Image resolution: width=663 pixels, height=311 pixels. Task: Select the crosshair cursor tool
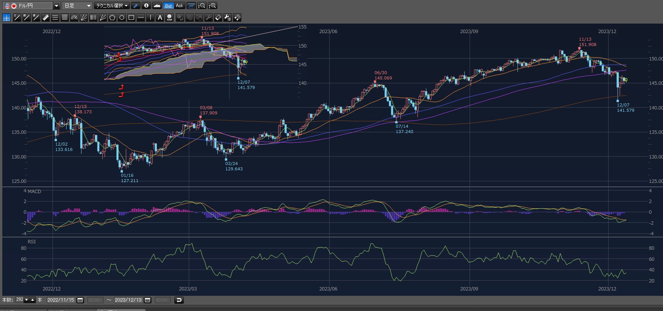tap(6, 17)
